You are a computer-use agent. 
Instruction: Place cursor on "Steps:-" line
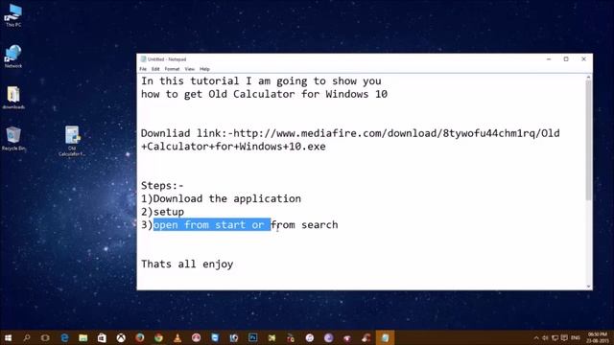162,185
